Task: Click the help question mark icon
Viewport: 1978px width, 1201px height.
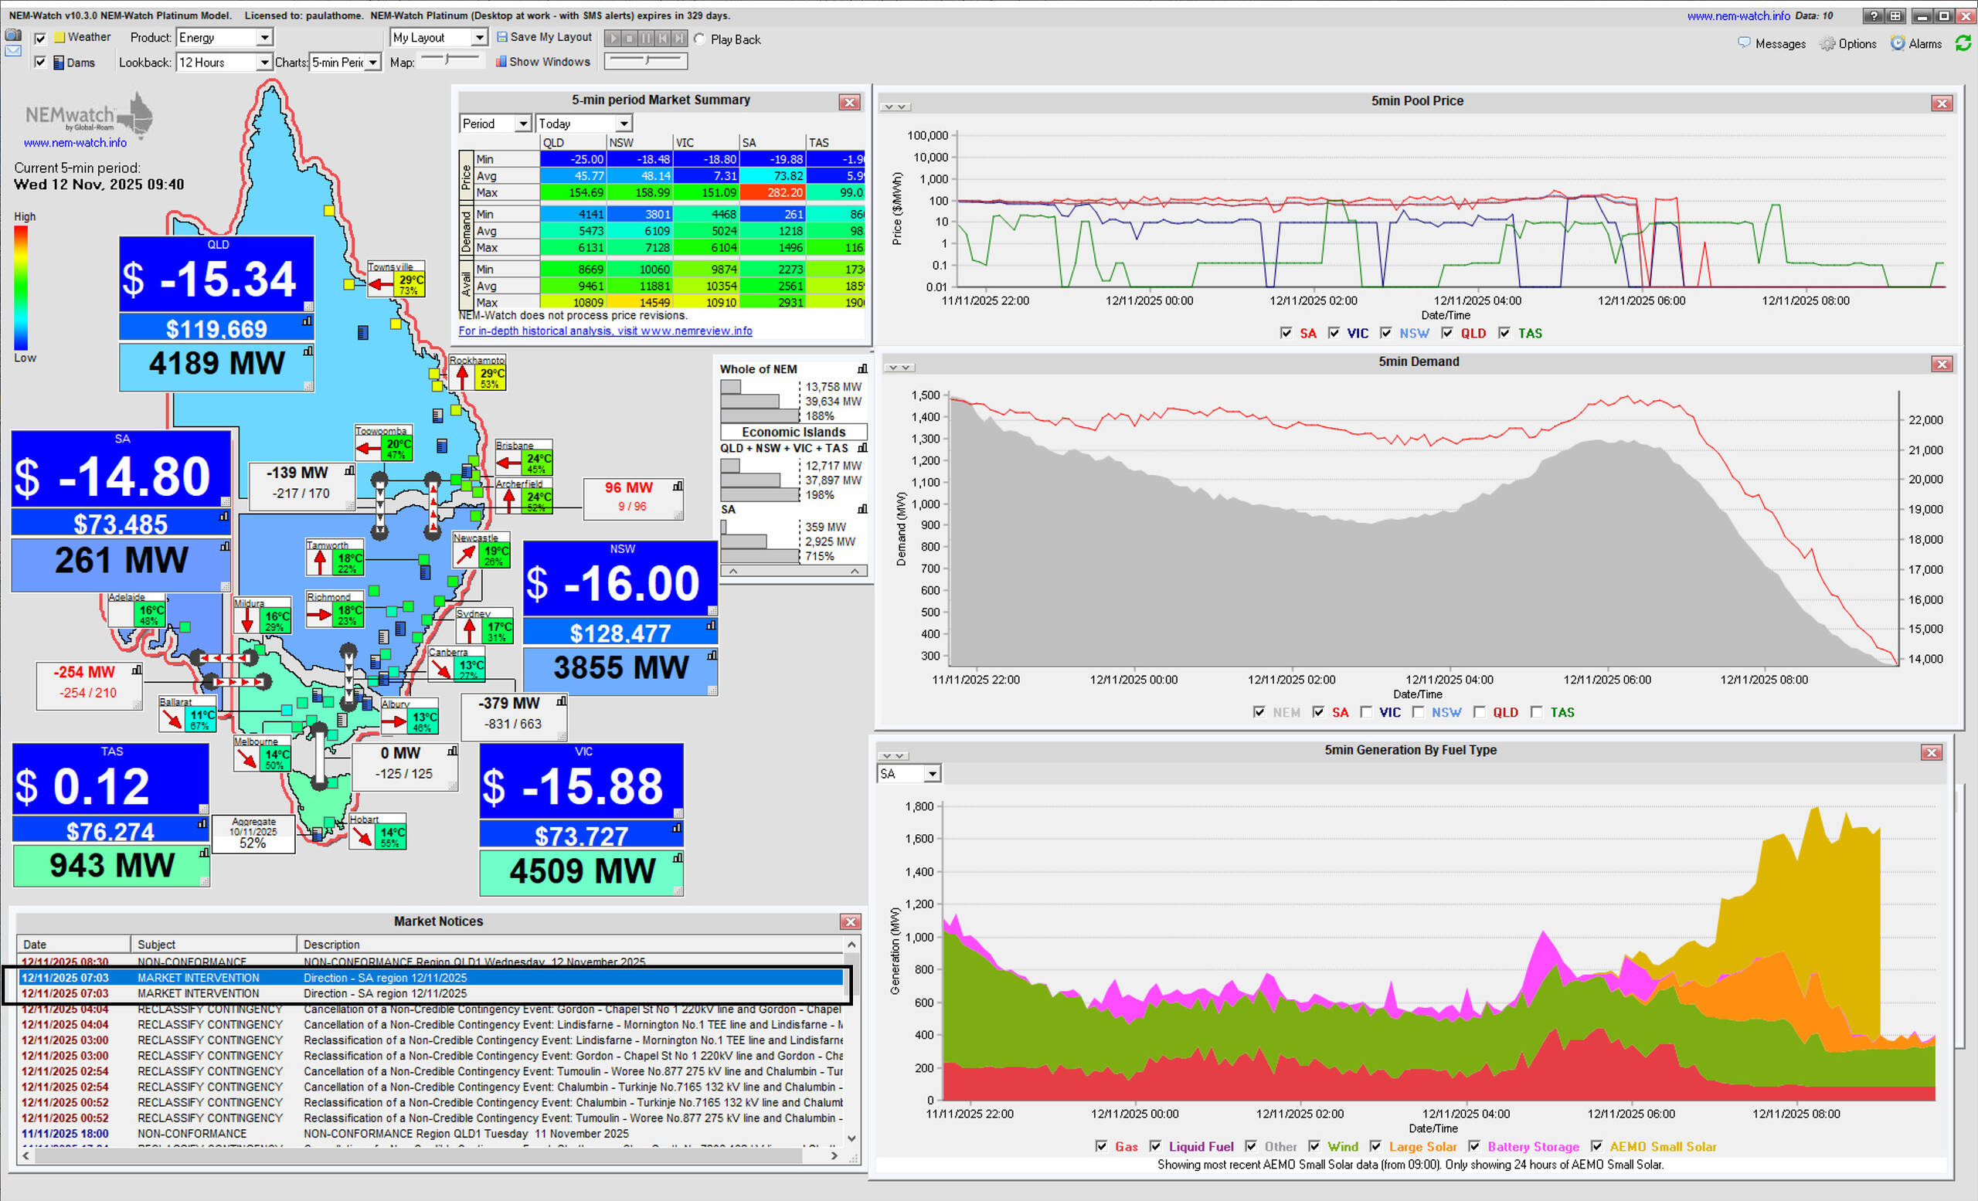Action: (1874, 16)
